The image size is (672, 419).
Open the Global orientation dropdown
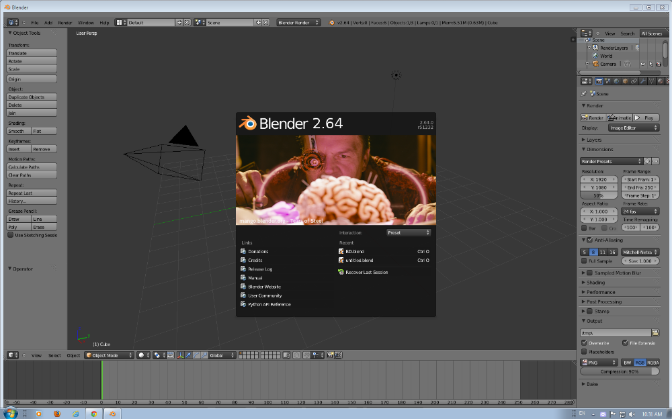pos(222,355)
